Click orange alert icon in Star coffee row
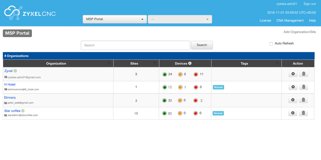 coord(180,113)
